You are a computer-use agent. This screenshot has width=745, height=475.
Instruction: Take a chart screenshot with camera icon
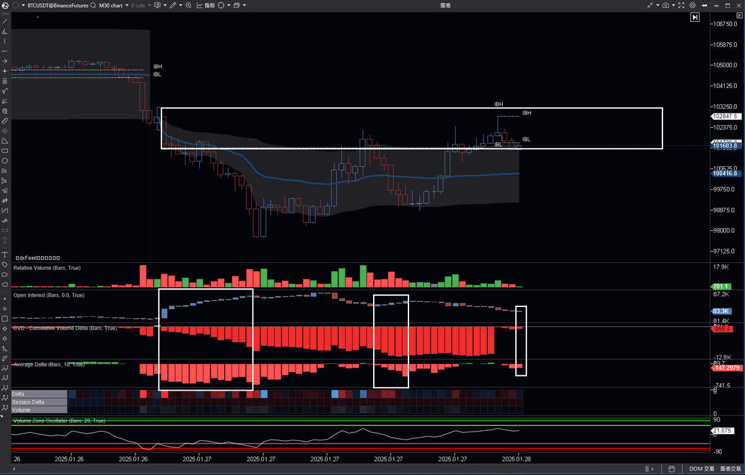click(x=666, y=6)
